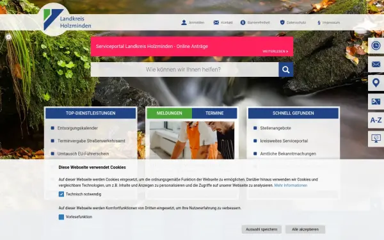Switch to the Meldungen tab

(x=169, y=113)
